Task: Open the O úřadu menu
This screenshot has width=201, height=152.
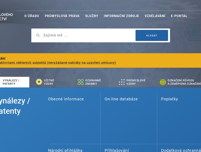Action: click(x=32, y=16)
